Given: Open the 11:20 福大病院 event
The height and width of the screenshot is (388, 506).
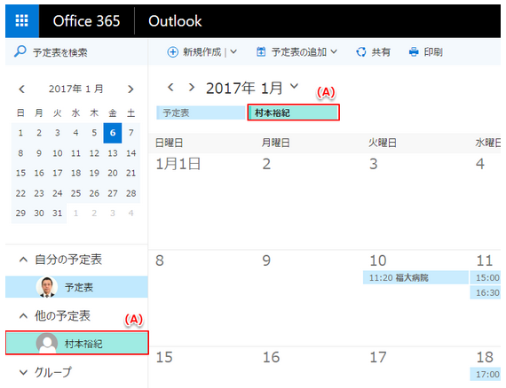Looking at the screenshot, I should pyautogui.click(x=415, y=277).
